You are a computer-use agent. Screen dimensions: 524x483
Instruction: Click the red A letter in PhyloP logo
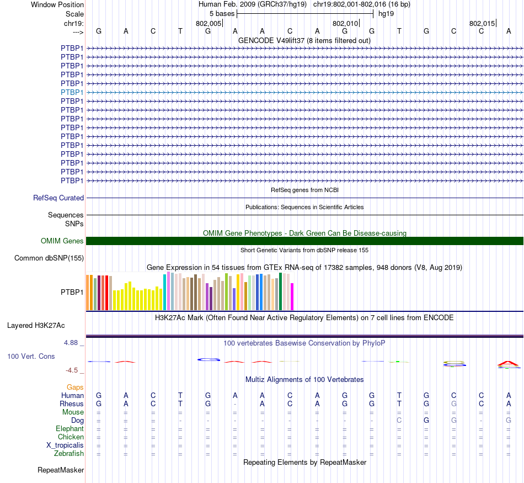(508, 363)
